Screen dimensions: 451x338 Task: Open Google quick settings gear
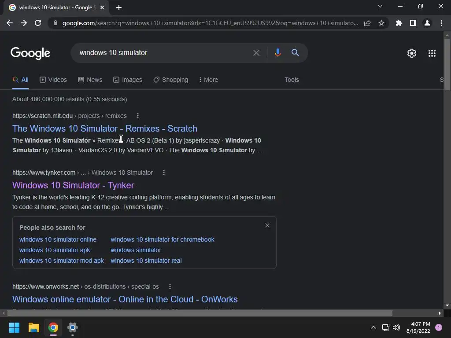(x=412, y=53)
